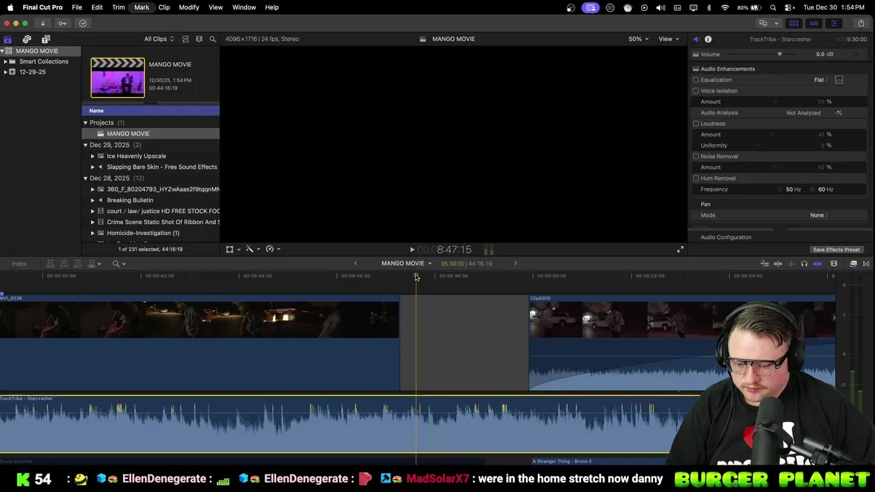875x492 pixels.
Task: Open the Photos and Audio sidebar
Action: [27, 39]
